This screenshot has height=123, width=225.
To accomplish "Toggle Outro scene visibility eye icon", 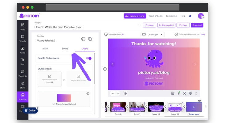I will click(199, 101).
